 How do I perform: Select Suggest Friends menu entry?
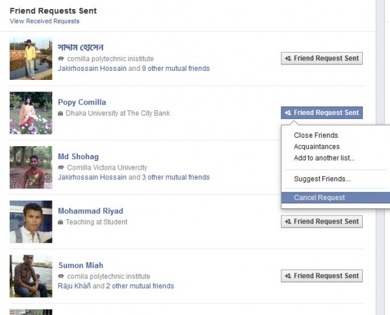point(322,179)
